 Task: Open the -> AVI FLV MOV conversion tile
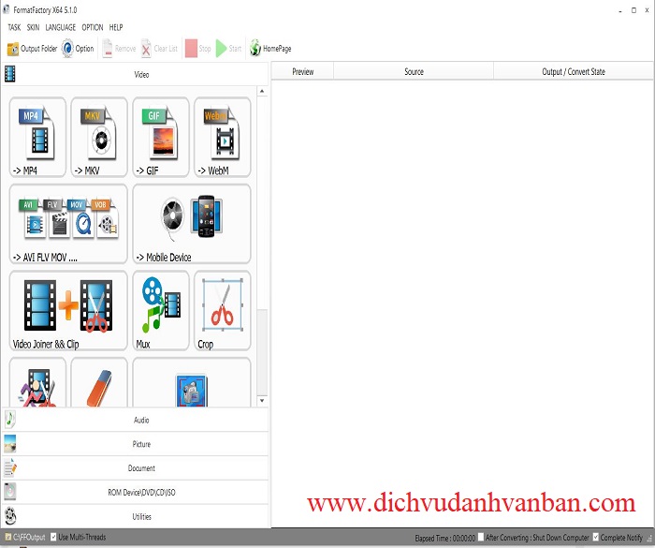[68, 224]
